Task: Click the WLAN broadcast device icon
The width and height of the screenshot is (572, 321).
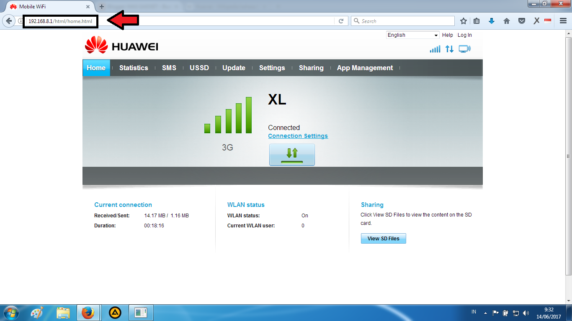Action: tap(464, 49)
